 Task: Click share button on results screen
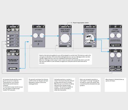point(118,67)
